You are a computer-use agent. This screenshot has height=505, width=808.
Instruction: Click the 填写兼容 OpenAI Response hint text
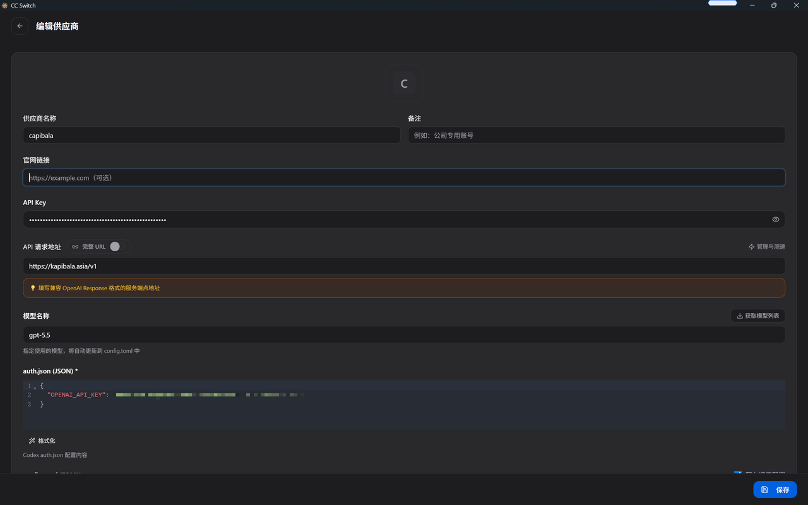pos(99,288)
